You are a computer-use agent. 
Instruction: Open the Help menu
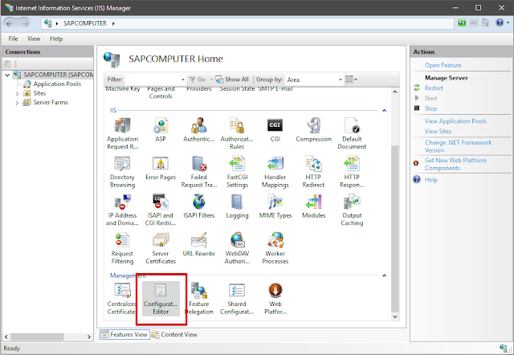tap(56, 39)
